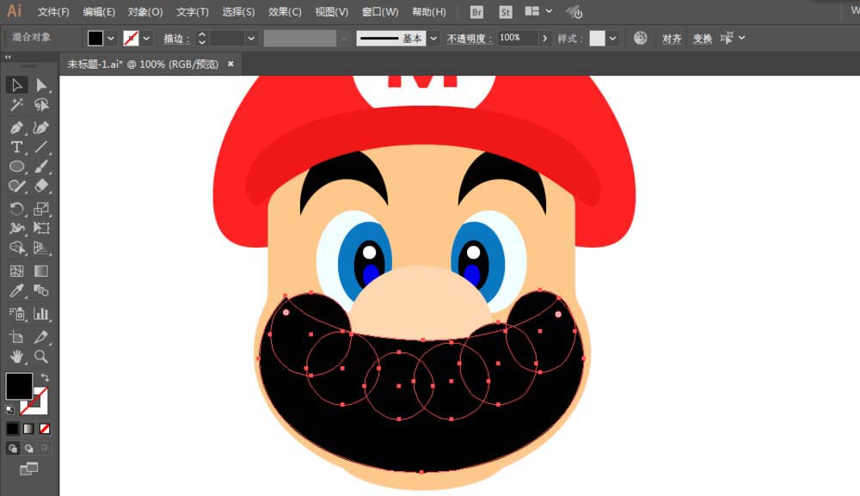The height and width of the screenshot is (496, 860).
Task: Select the Pen tool
Action: pyautogui.click(x=16, y=128)
